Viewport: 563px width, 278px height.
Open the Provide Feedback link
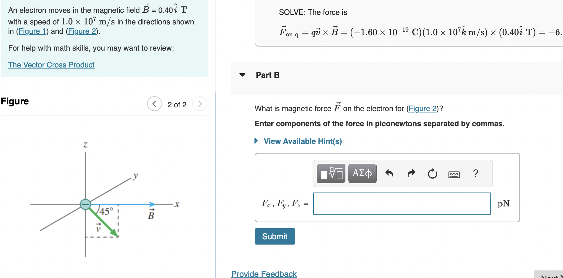tap(263, 274)
